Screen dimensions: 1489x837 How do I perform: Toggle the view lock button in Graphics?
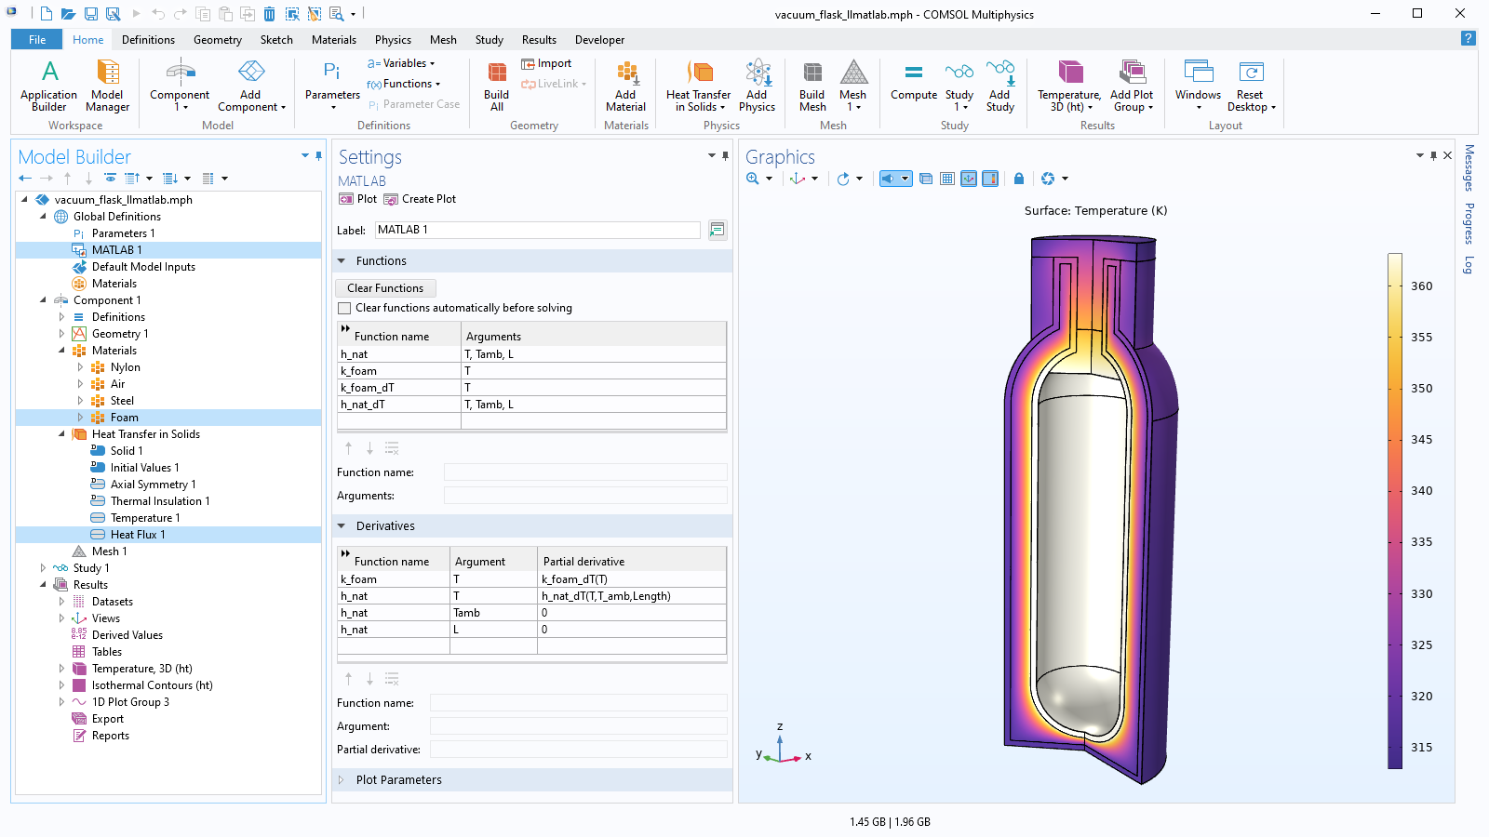1019,179
